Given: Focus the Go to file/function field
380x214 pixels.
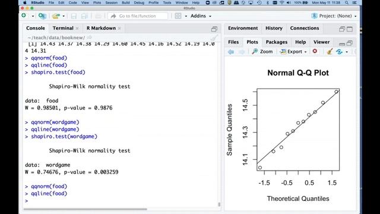Looking at the screenshot, I should tap(138, 16).
